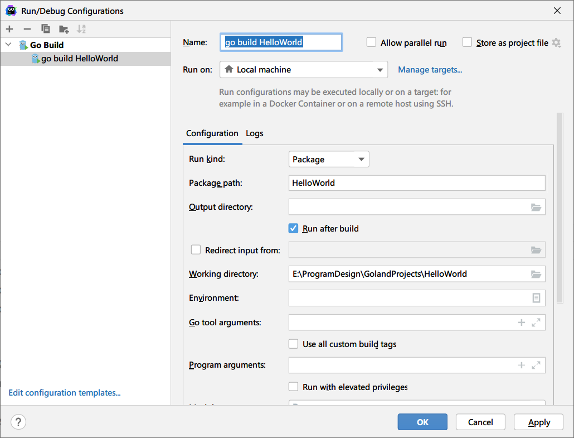Click the Remove Configuration minus icon
The image size is (574, 438).
pos(27,29)
